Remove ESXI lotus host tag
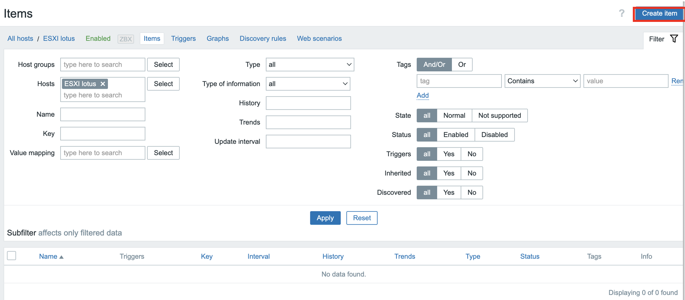685x300 pixels. (x=103, y=84)
